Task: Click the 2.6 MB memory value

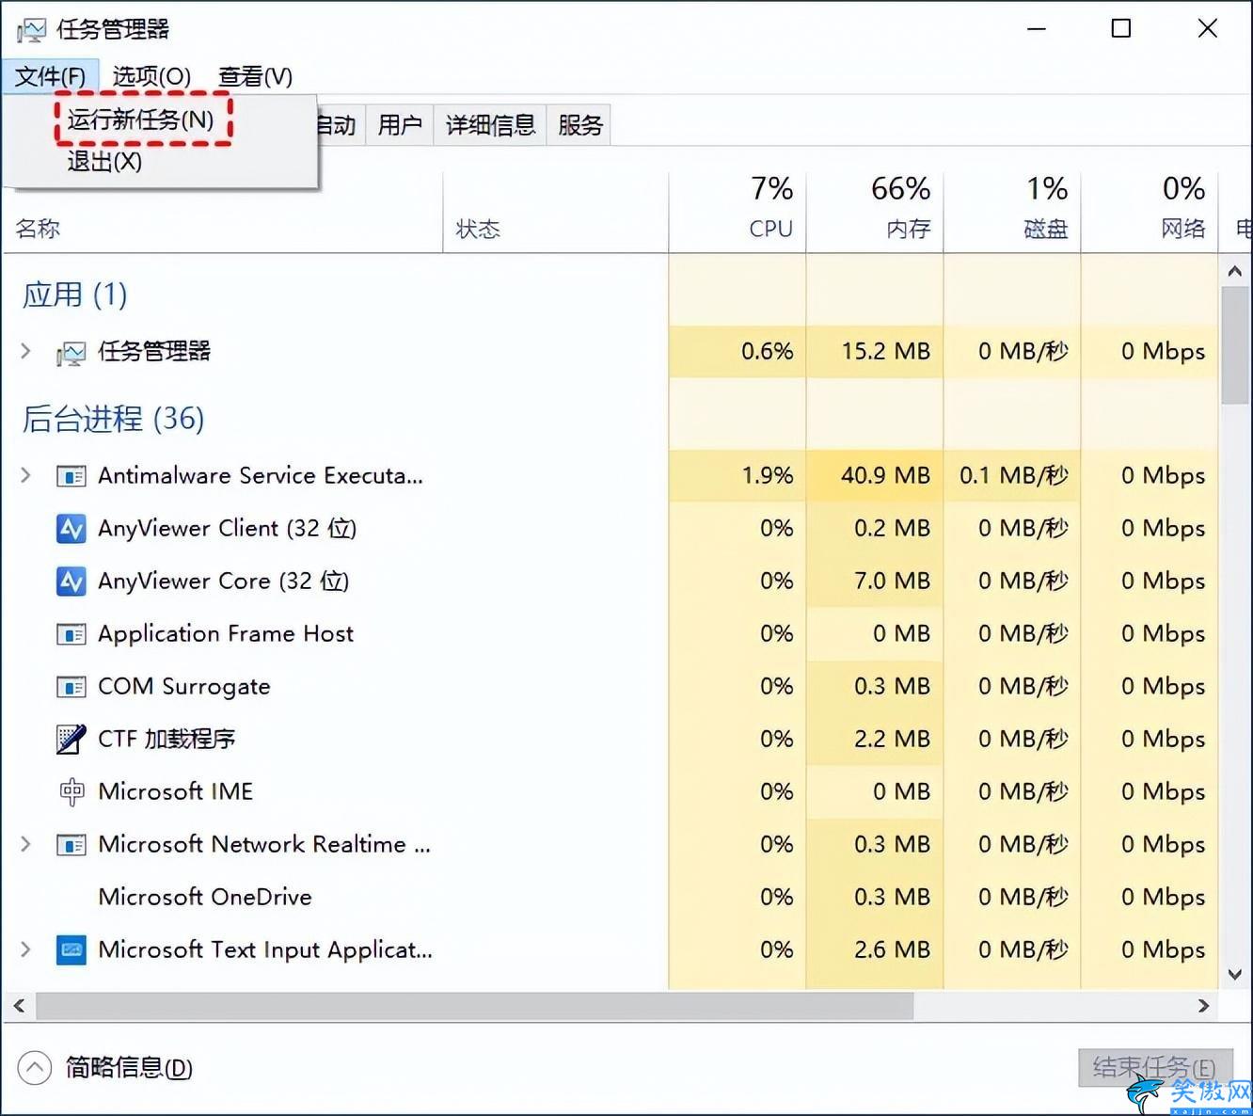Action: pyautogui.click(x=892, y=950)
